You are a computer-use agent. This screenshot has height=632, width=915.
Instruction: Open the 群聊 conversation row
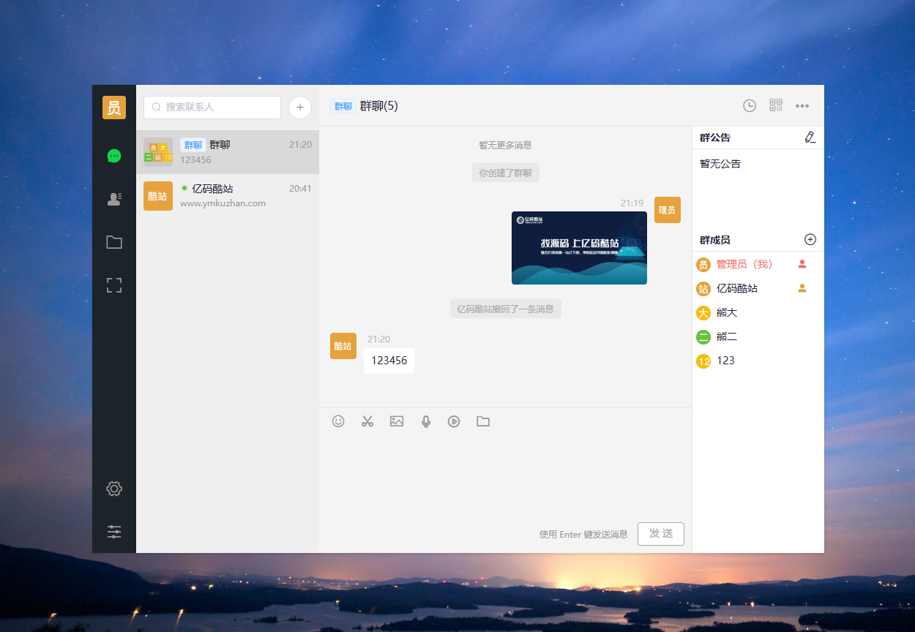[x=228, y=152]
